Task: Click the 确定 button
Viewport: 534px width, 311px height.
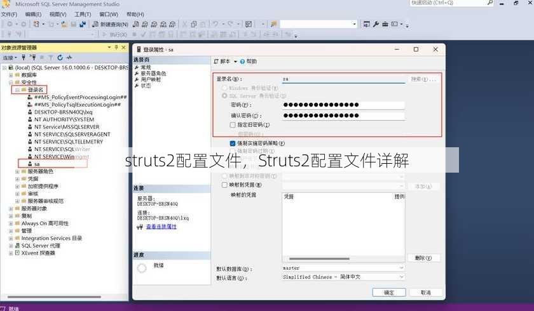Action: coord(389,293)
